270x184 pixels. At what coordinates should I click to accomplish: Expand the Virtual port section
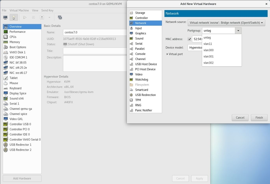pos(175,54)
